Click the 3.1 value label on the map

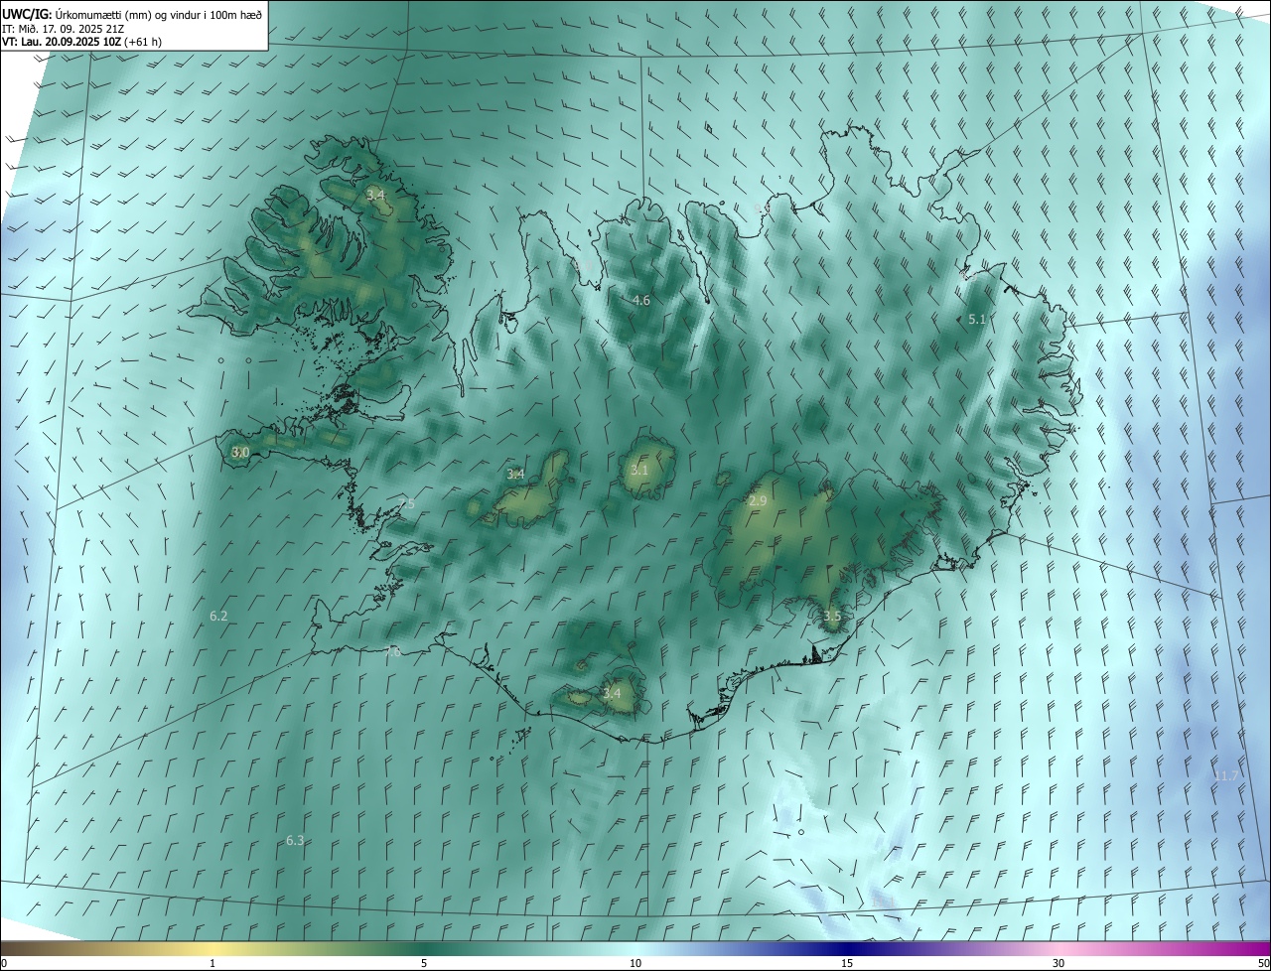coord(638,470)
